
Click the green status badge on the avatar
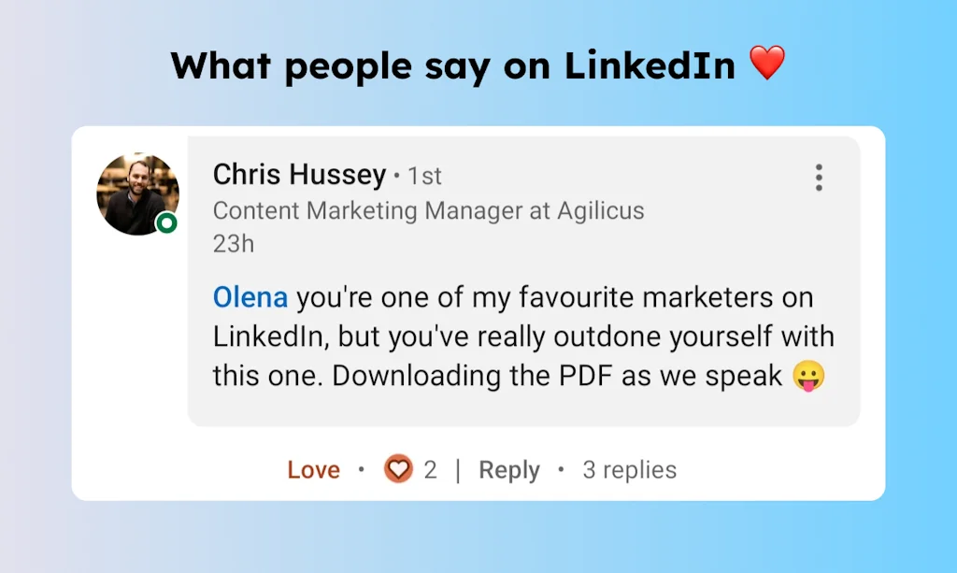click(x=165, y=222)
